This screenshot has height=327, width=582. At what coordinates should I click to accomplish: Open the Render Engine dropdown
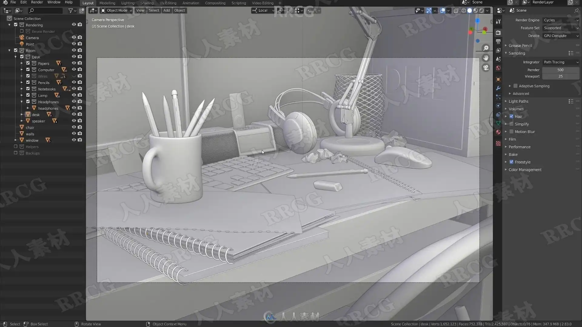pyautogui.click(x=561, y=20)
